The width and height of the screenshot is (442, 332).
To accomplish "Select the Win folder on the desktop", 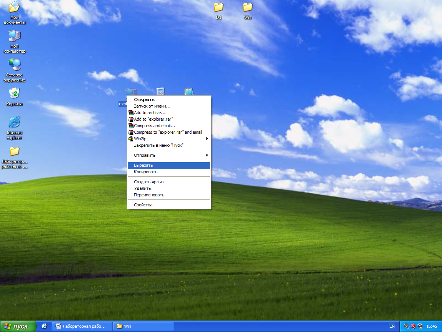I will click(x=248, y=11).
